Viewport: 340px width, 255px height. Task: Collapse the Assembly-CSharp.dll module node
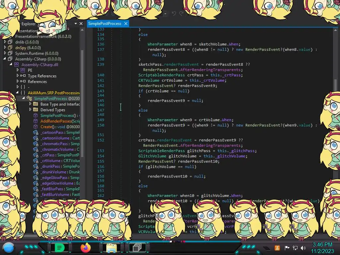pyautogui.click(x=11, y=64)
